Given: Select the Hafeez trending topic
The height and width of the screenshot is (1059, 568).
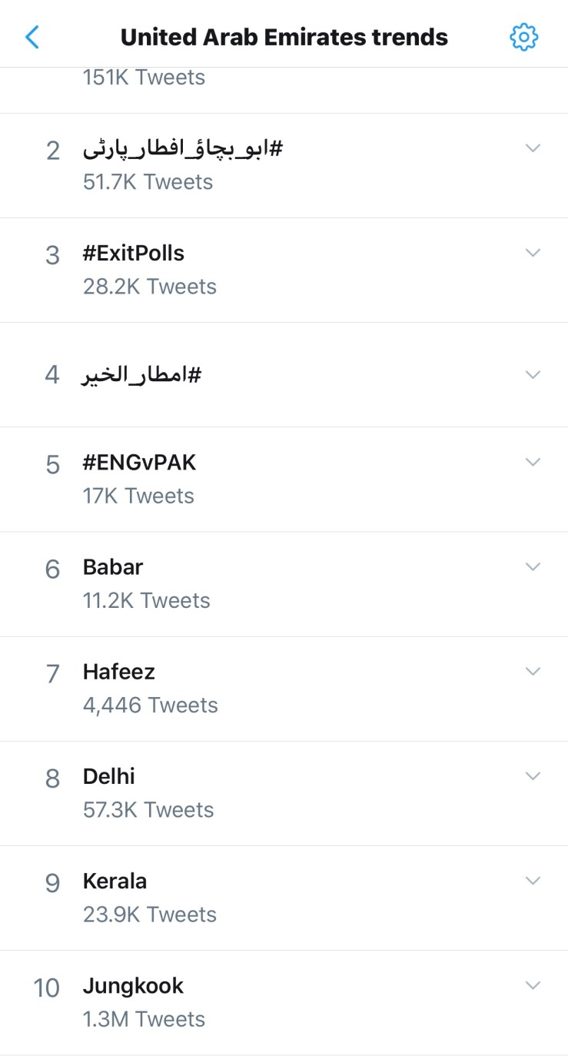Looking at the screenshot, I should pos(119,672).
